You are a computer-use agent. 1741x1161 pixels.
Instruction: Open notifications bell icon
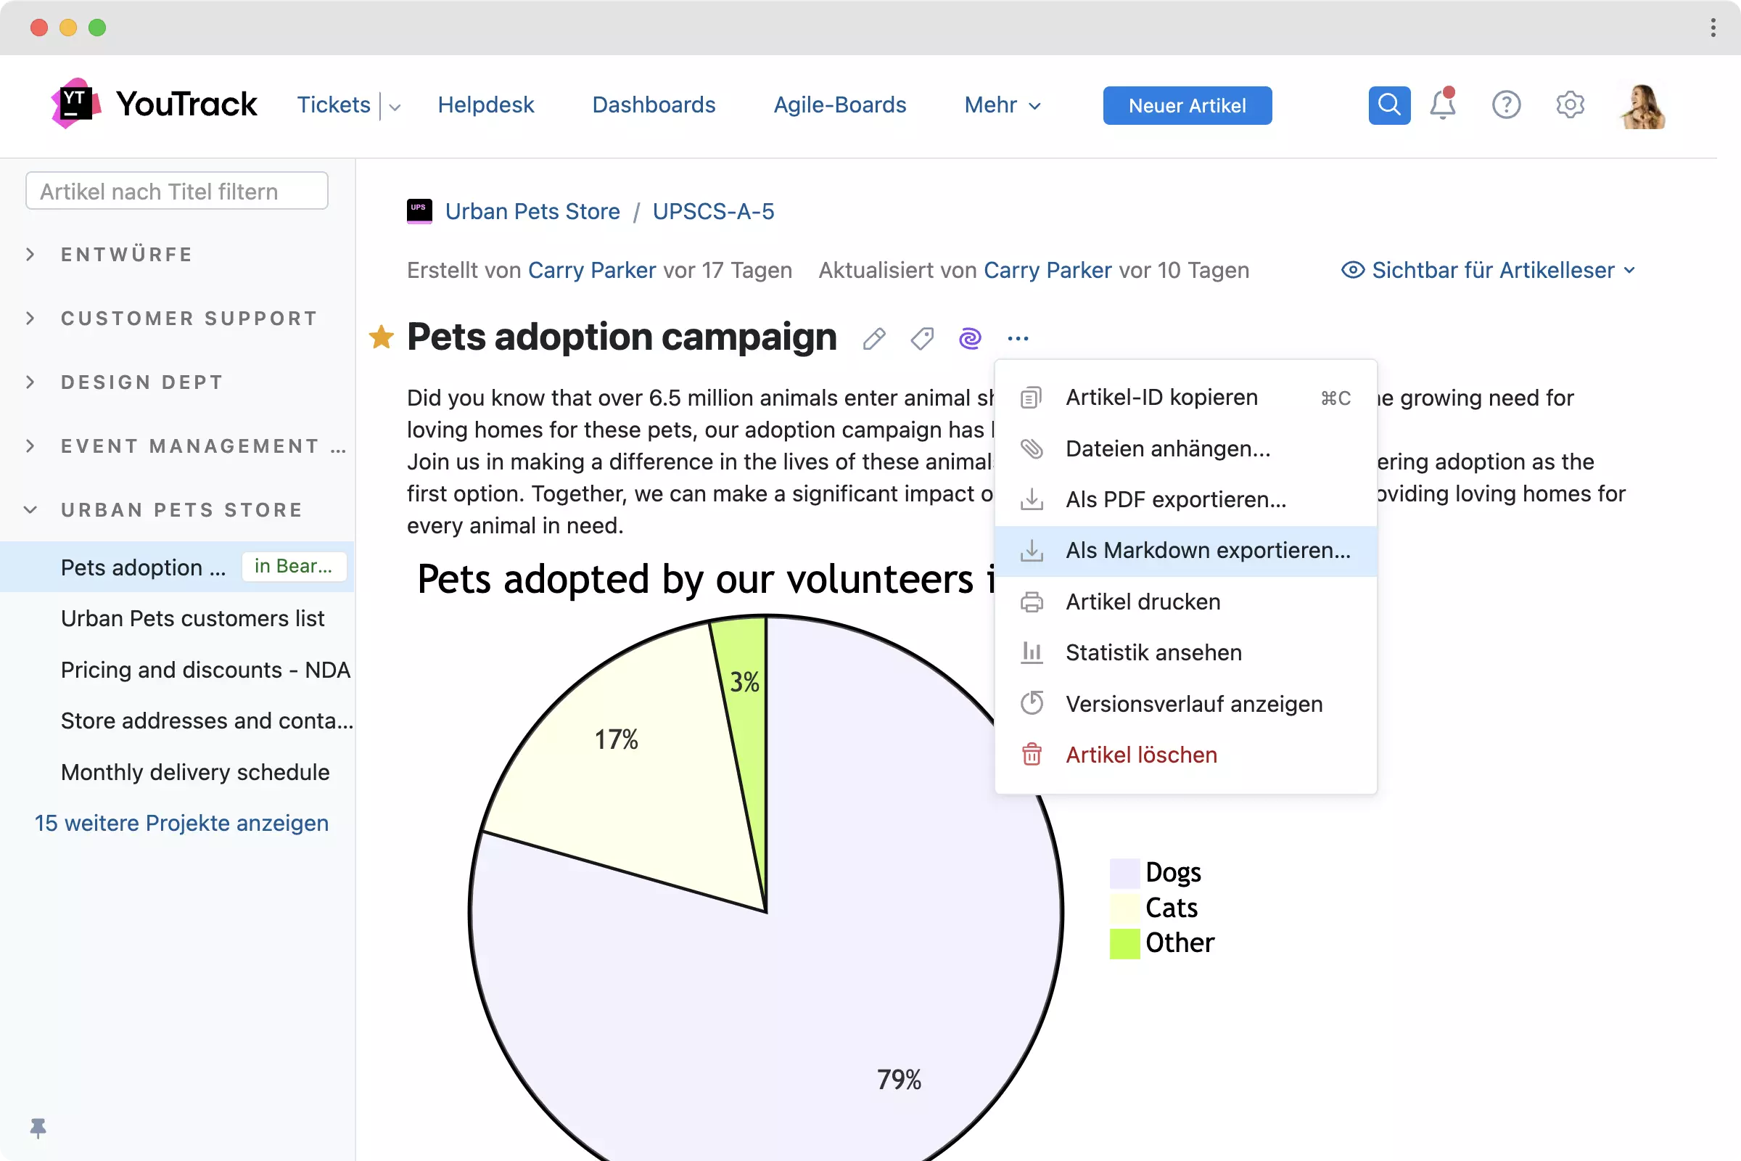[x=1442, y=105]
